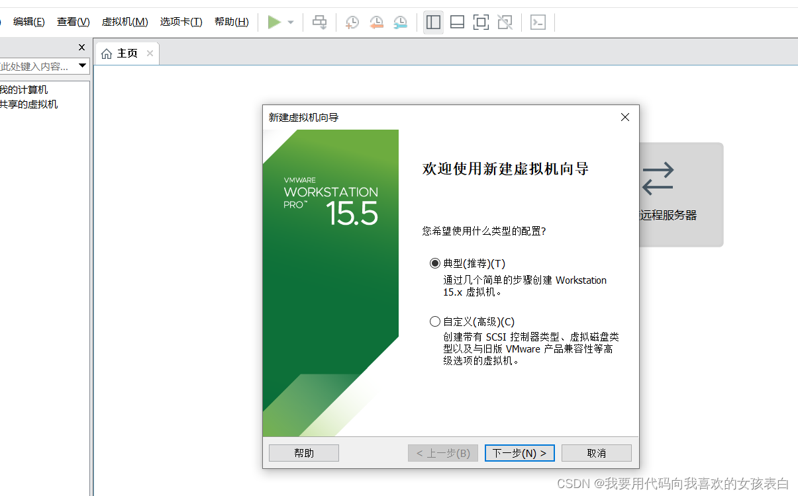This screenshot has width=798, height=496.
Task: Open the 选项卡(T) menu
Action: coord(181,22)
